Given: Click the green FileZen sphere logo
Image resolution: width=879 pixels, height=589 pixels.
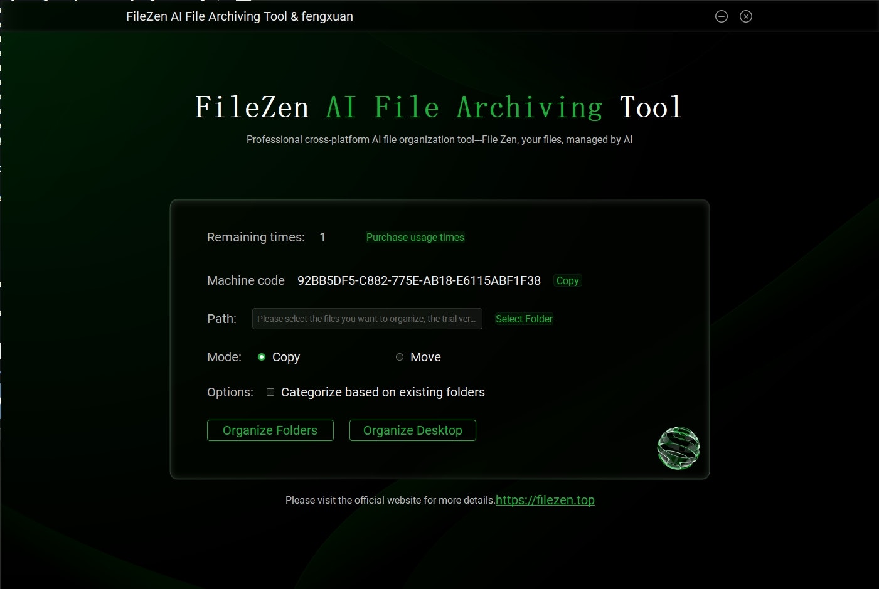Looking at the screenshot, I should [x=678, y=448].
